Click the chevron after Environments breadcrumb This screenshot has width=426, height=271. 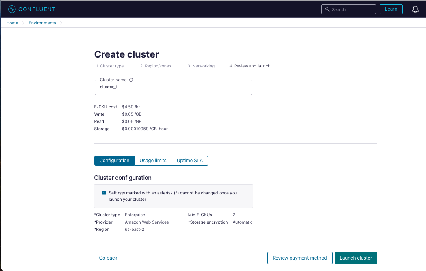click(61, 23)
